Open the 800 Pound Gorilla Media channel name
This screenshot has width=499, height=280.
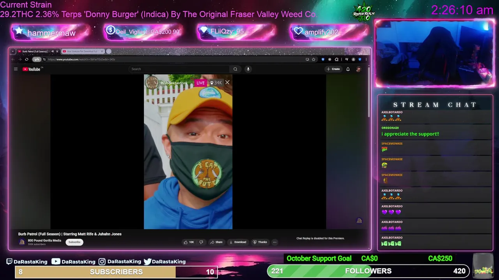44,240
